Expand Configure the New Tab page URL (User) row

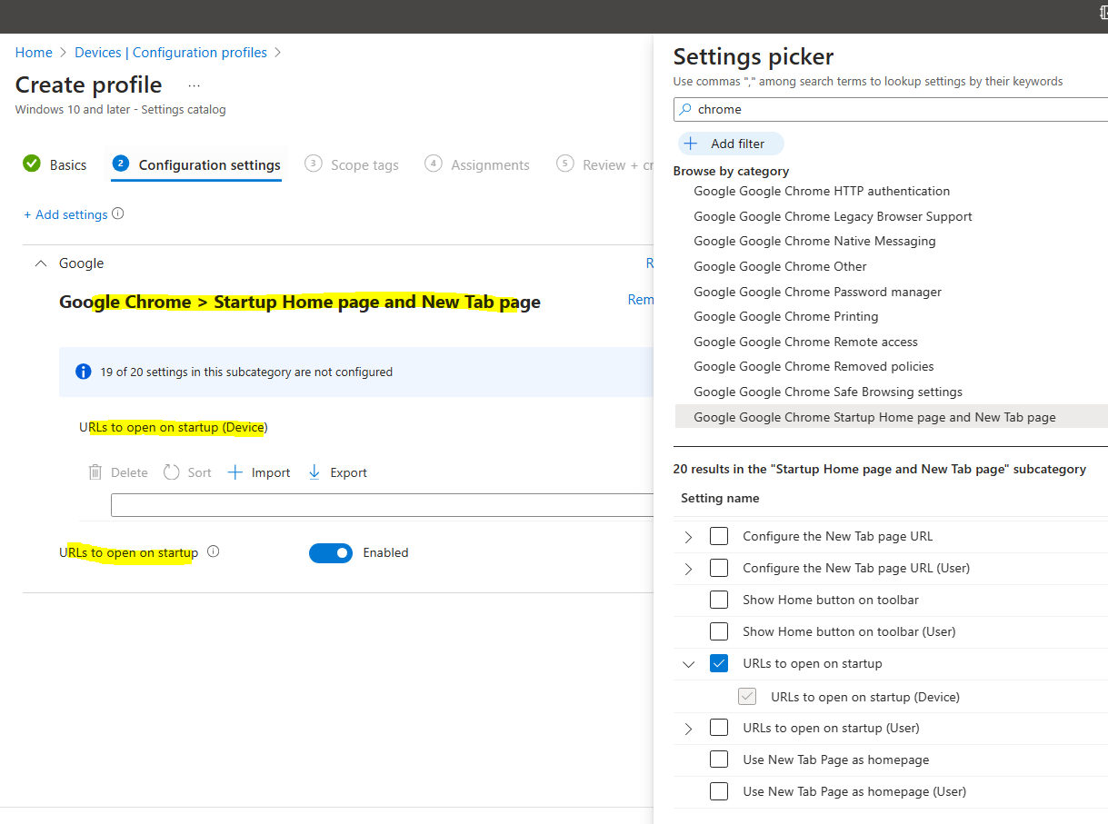click(x=688, y=569)
